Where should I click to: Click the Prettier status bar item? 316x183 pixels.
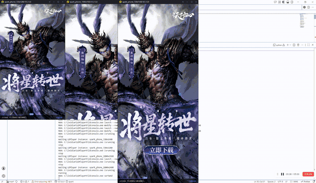pos(306,182)
